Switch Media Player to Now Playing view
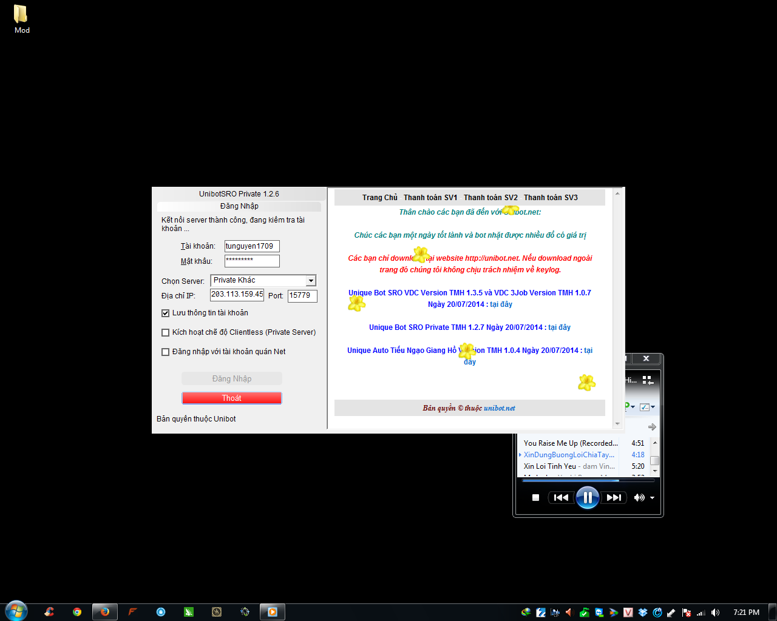This screenshot has height=621, width=777. pyautogui.click(x=648, y=380)
